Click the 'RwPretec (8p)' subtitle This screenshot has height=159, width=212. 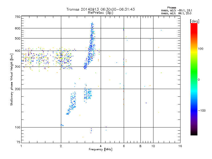click(x=100, y=13)
